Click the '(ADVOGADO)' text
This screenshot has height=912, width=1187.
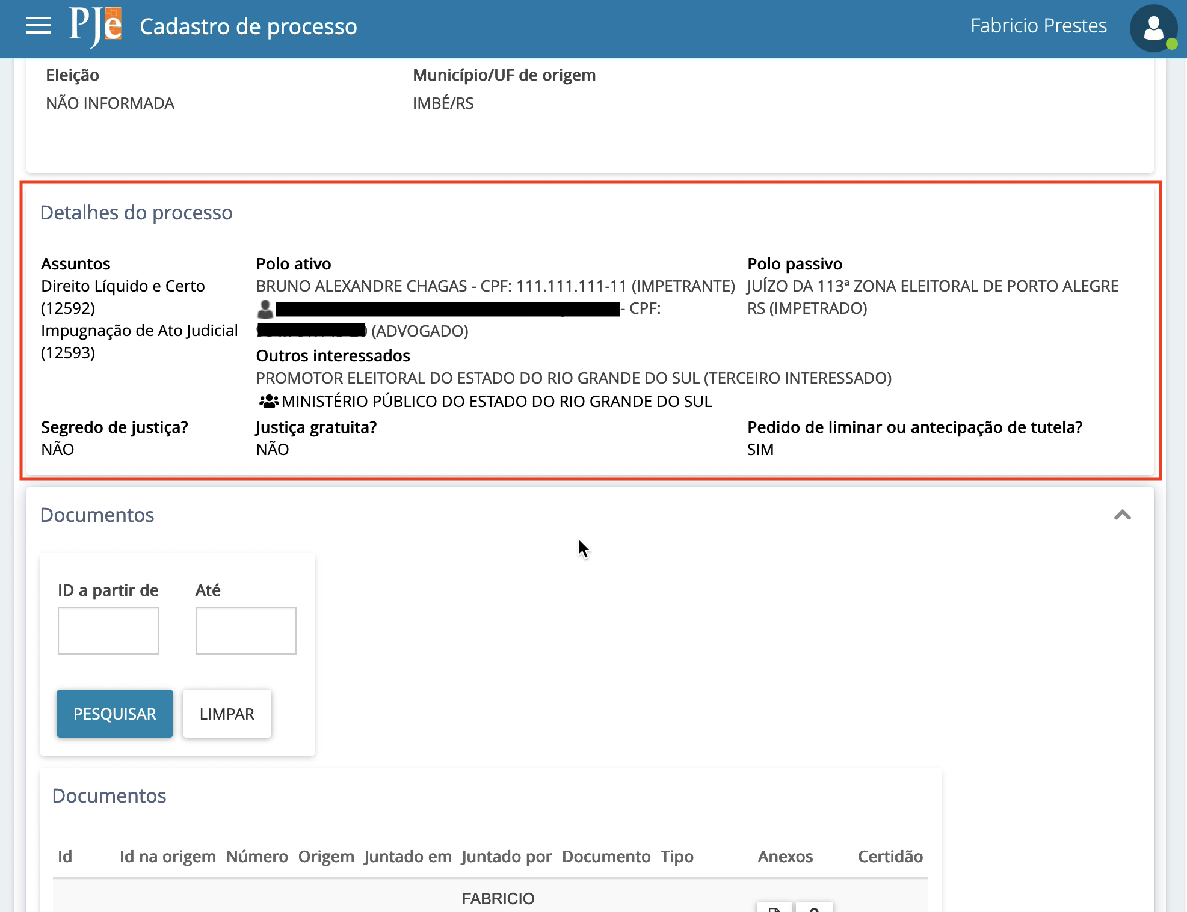pos(420,331)
